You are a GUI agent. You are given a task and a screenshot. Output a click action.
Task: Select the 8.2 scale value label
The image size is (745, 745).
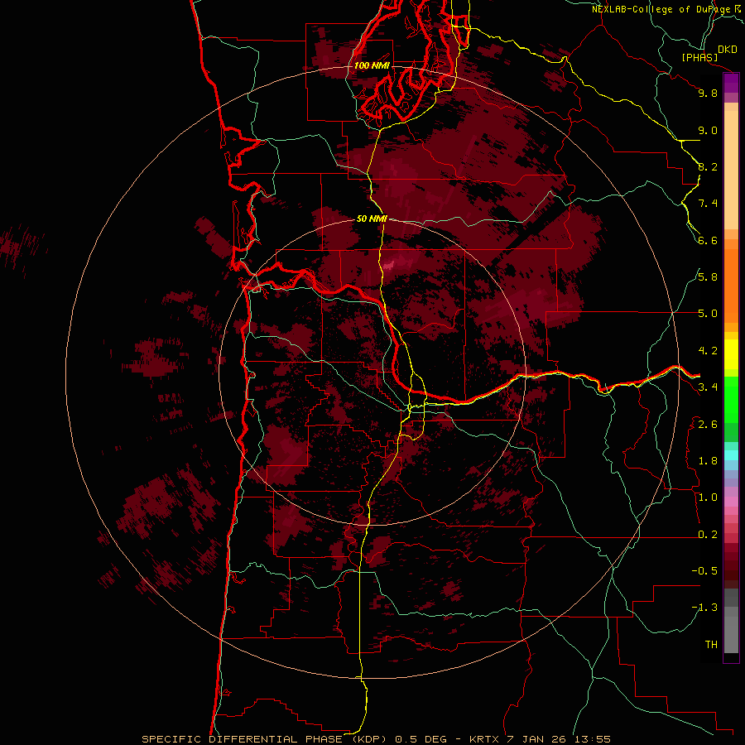click(x=708, y=167)
